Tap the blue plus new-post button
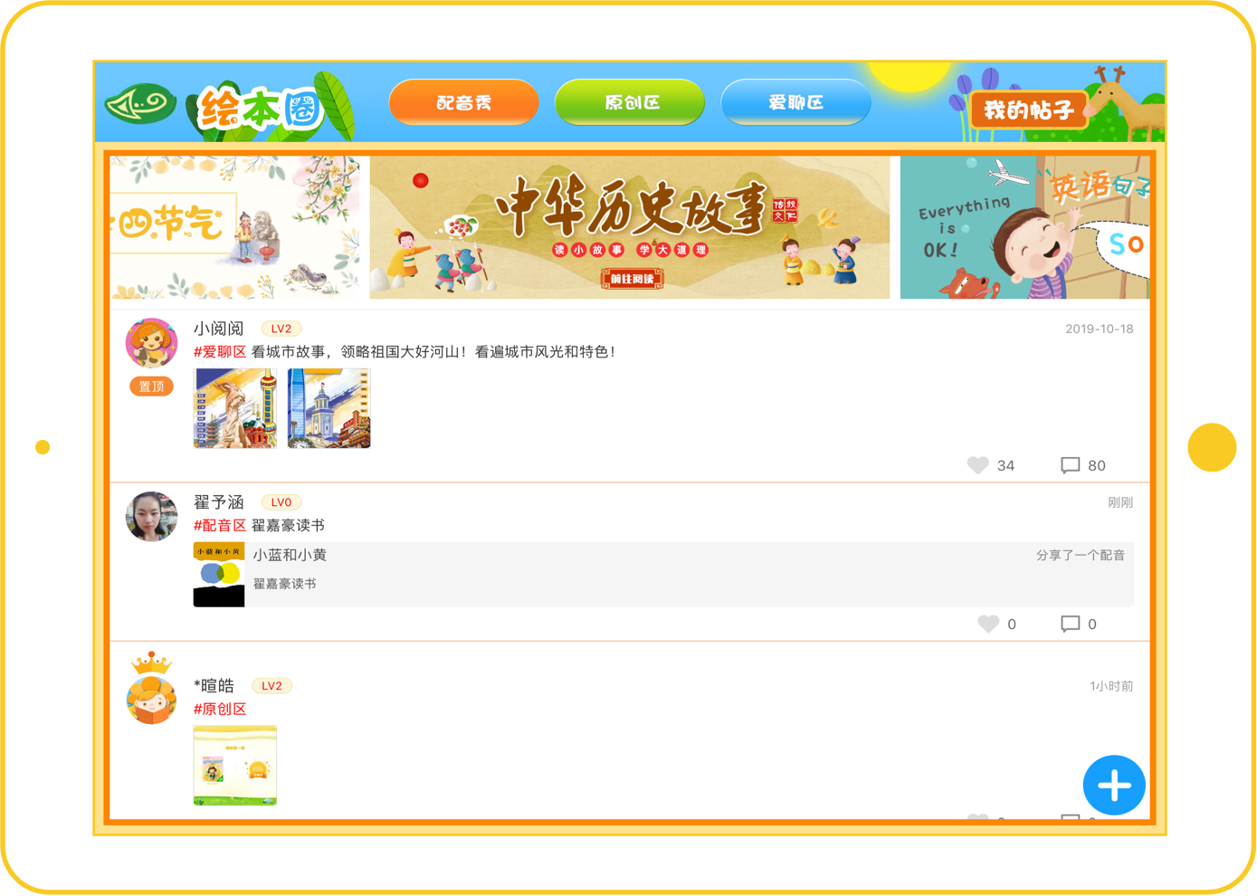 (x=1114, y=785)
